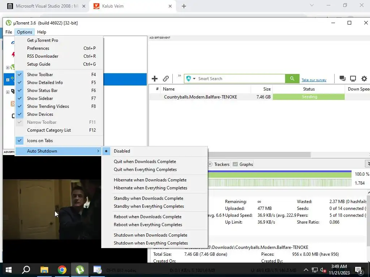Click the Microsoft Visual Studio tab favicon
Screen dimensions: 370x277
(x=10, y=6)
